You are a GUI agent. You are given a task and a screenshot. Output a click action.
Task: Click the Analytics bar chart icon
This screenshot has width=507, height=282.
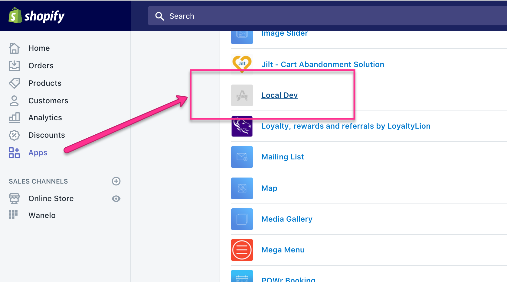click(x=14, y=118)
